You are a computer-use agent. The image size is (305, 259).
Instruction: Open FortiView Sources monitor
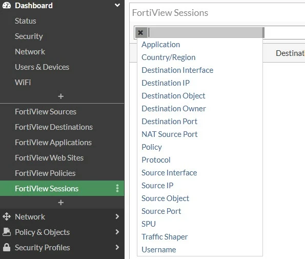(x=46, y=112)
